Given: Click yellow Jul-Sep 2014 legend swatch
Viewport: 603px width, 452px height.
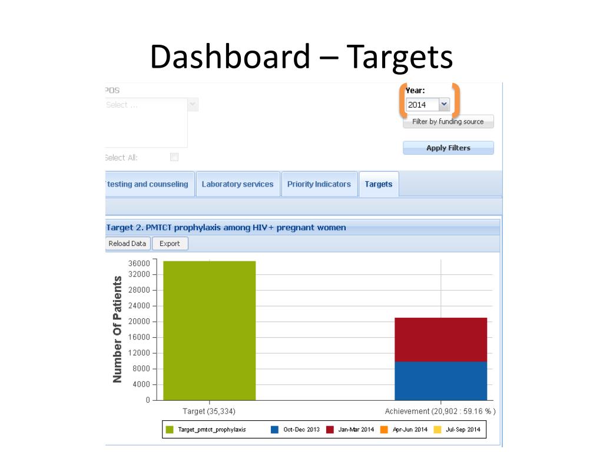Looking at the screenshot, I should click(438, 430).
